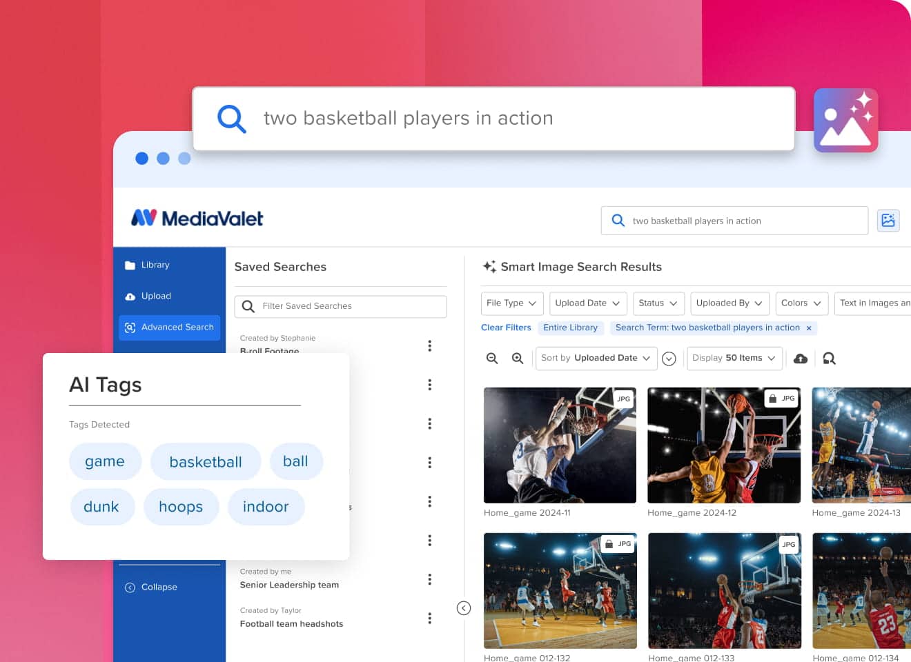This screenshot has height=662, width=911.
Task: Open Sort by Uploaded Date dropdown
Action: tap(595, 359)
